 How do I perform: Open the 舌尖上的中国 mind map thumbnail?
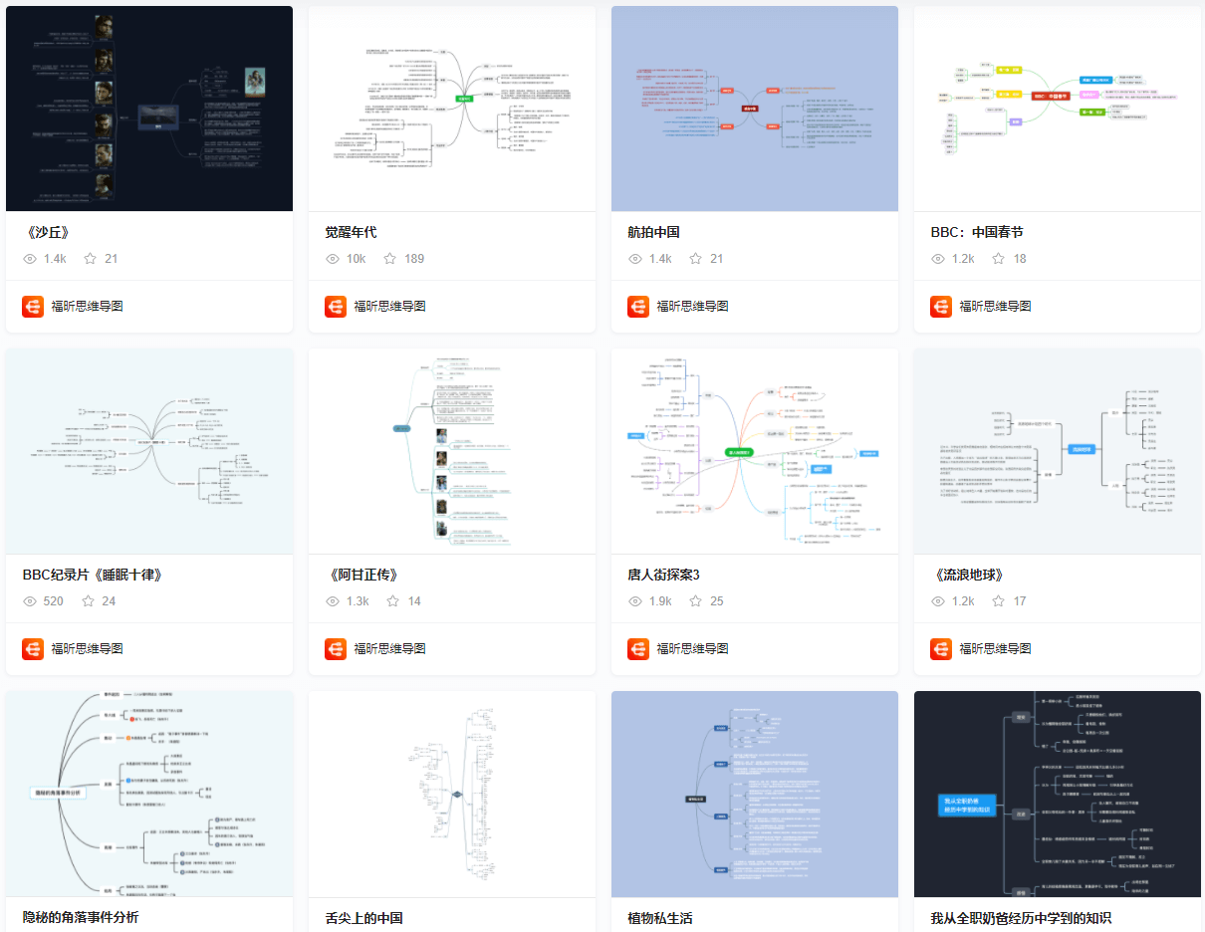point(452,794)
